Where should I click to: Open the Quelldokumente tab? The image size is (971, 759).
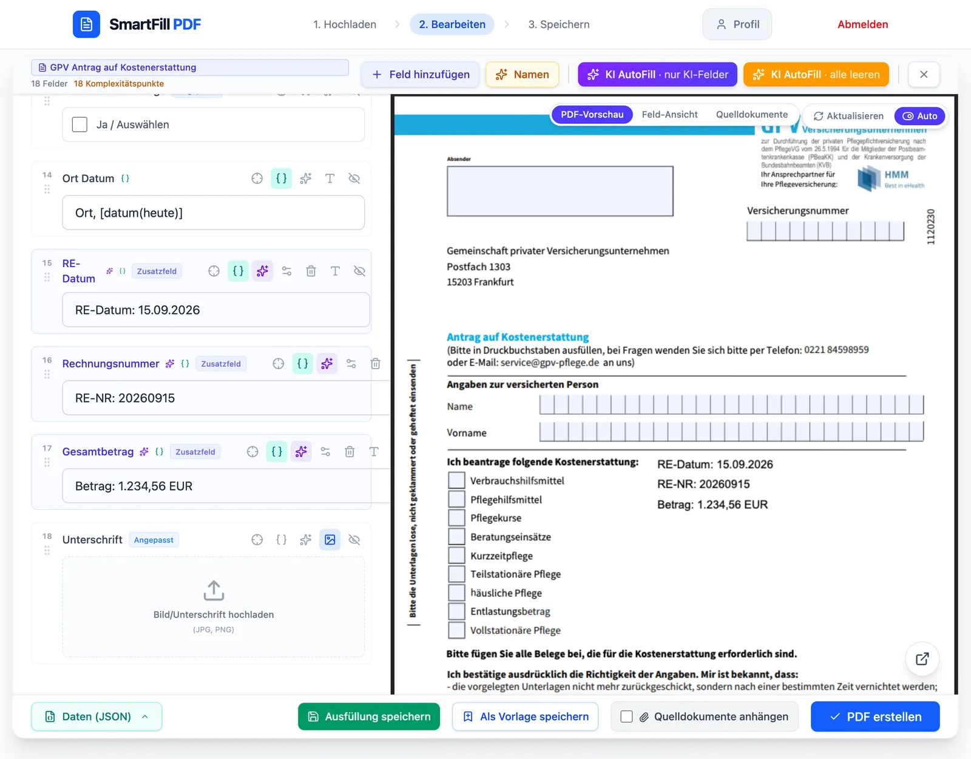[x=752, y=114]
